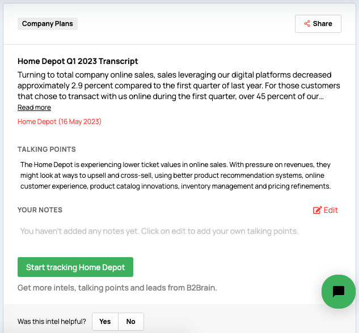This screenshot has height=333, width=359.
Task: Click the Edit text beside Your Notes
Action: (x=331, y=210)
